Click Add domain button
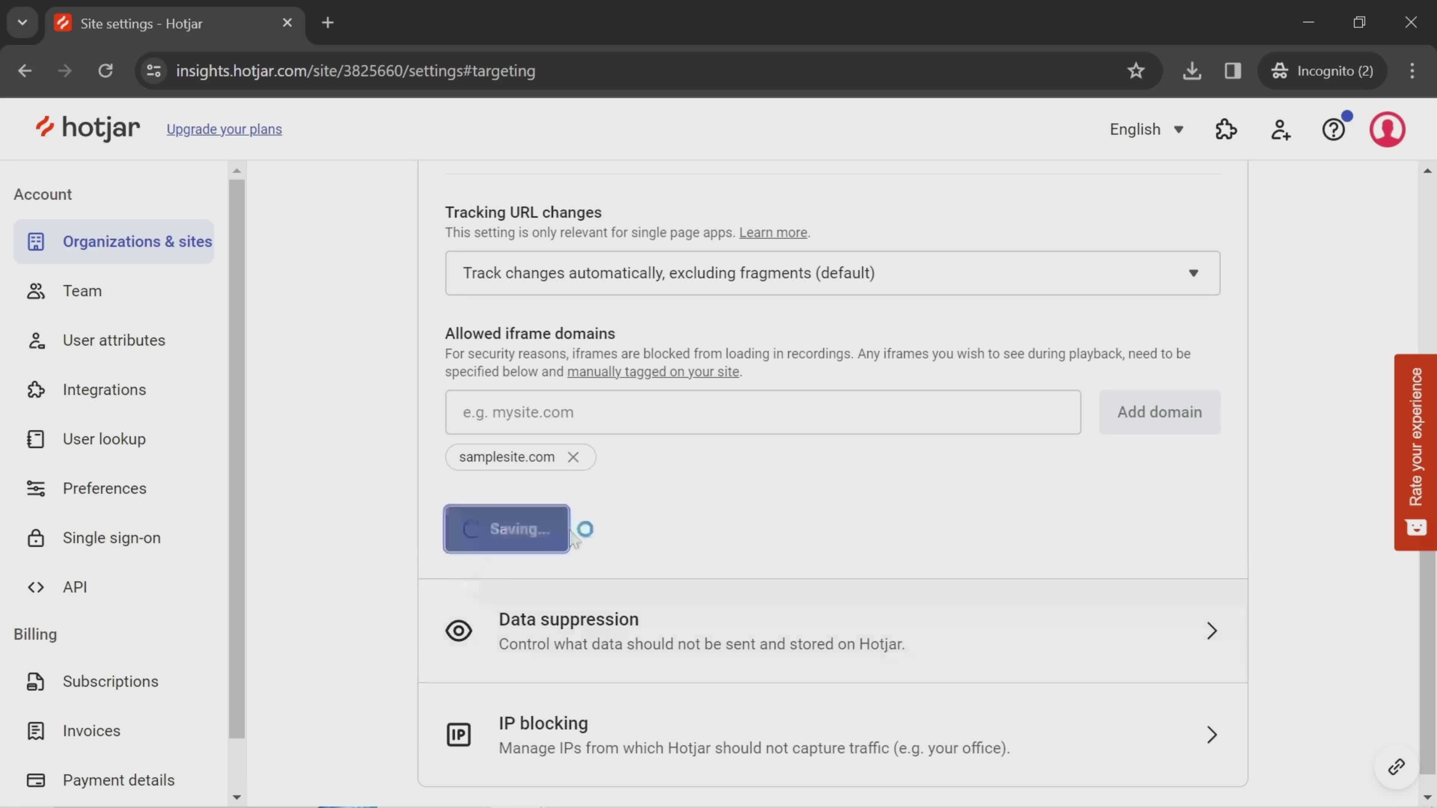This screenshot has width=1437, height=808. tap(1159, 411)
